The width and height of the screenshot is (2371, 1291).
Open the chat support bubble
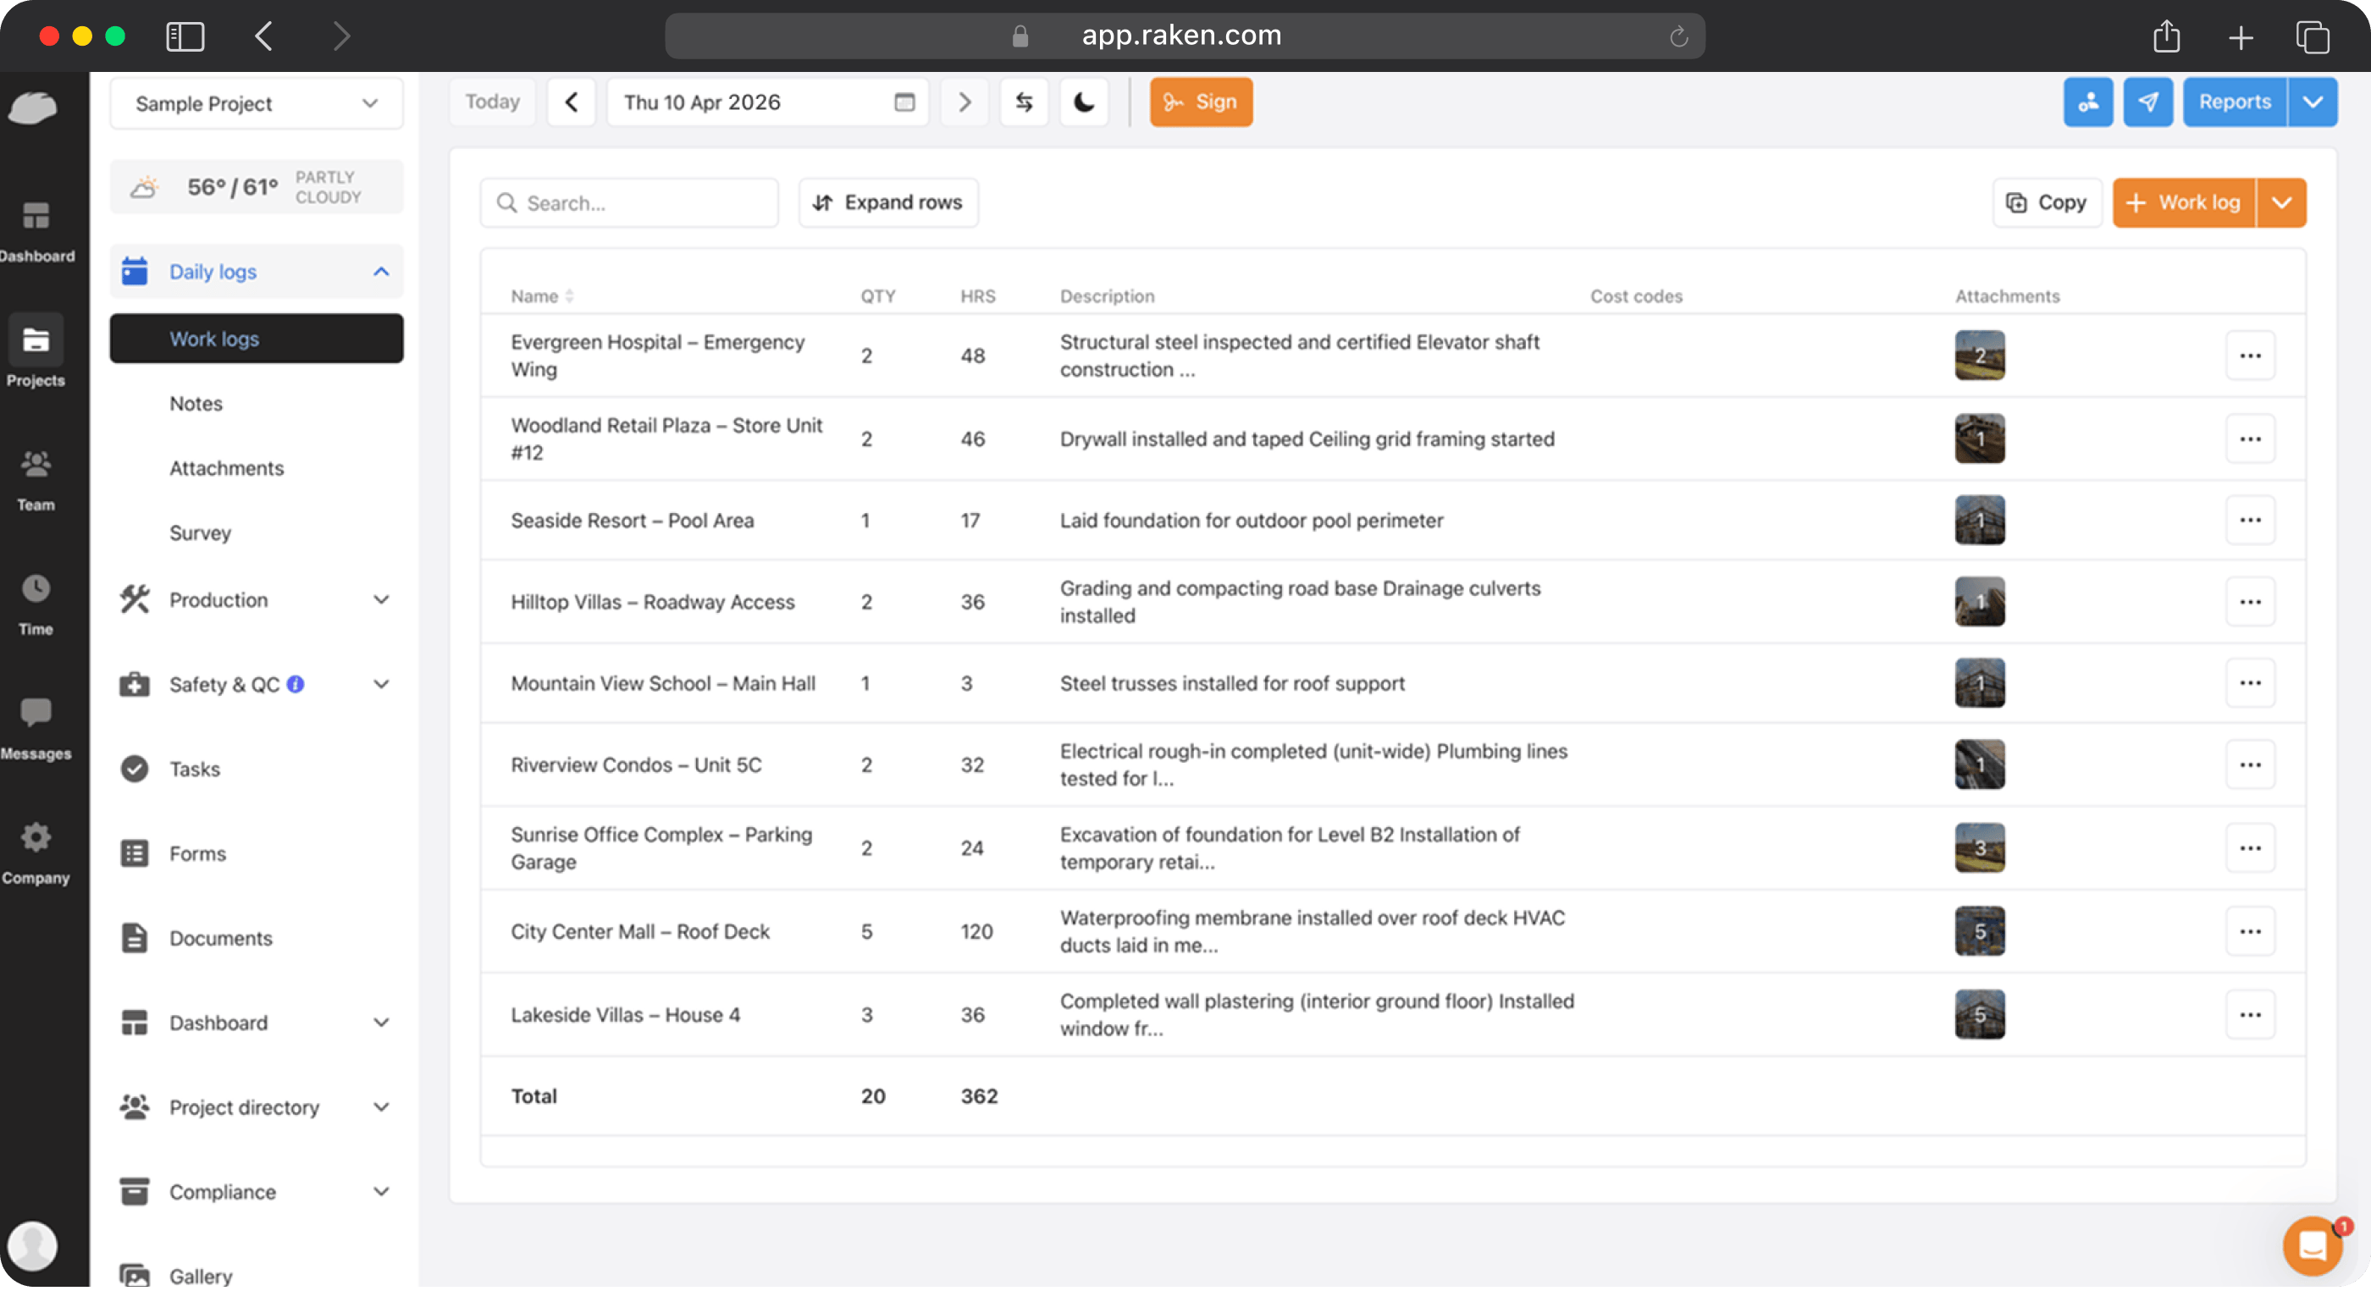[x=2312, y=1245]
